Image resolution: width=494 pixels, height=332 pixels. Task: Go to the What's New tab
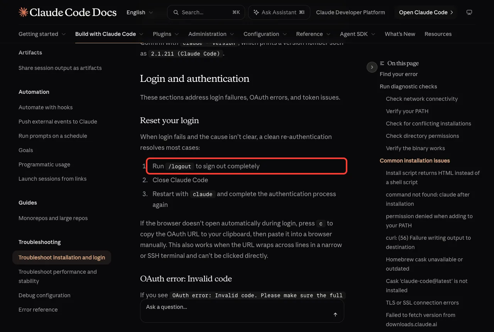pos(400,34)
